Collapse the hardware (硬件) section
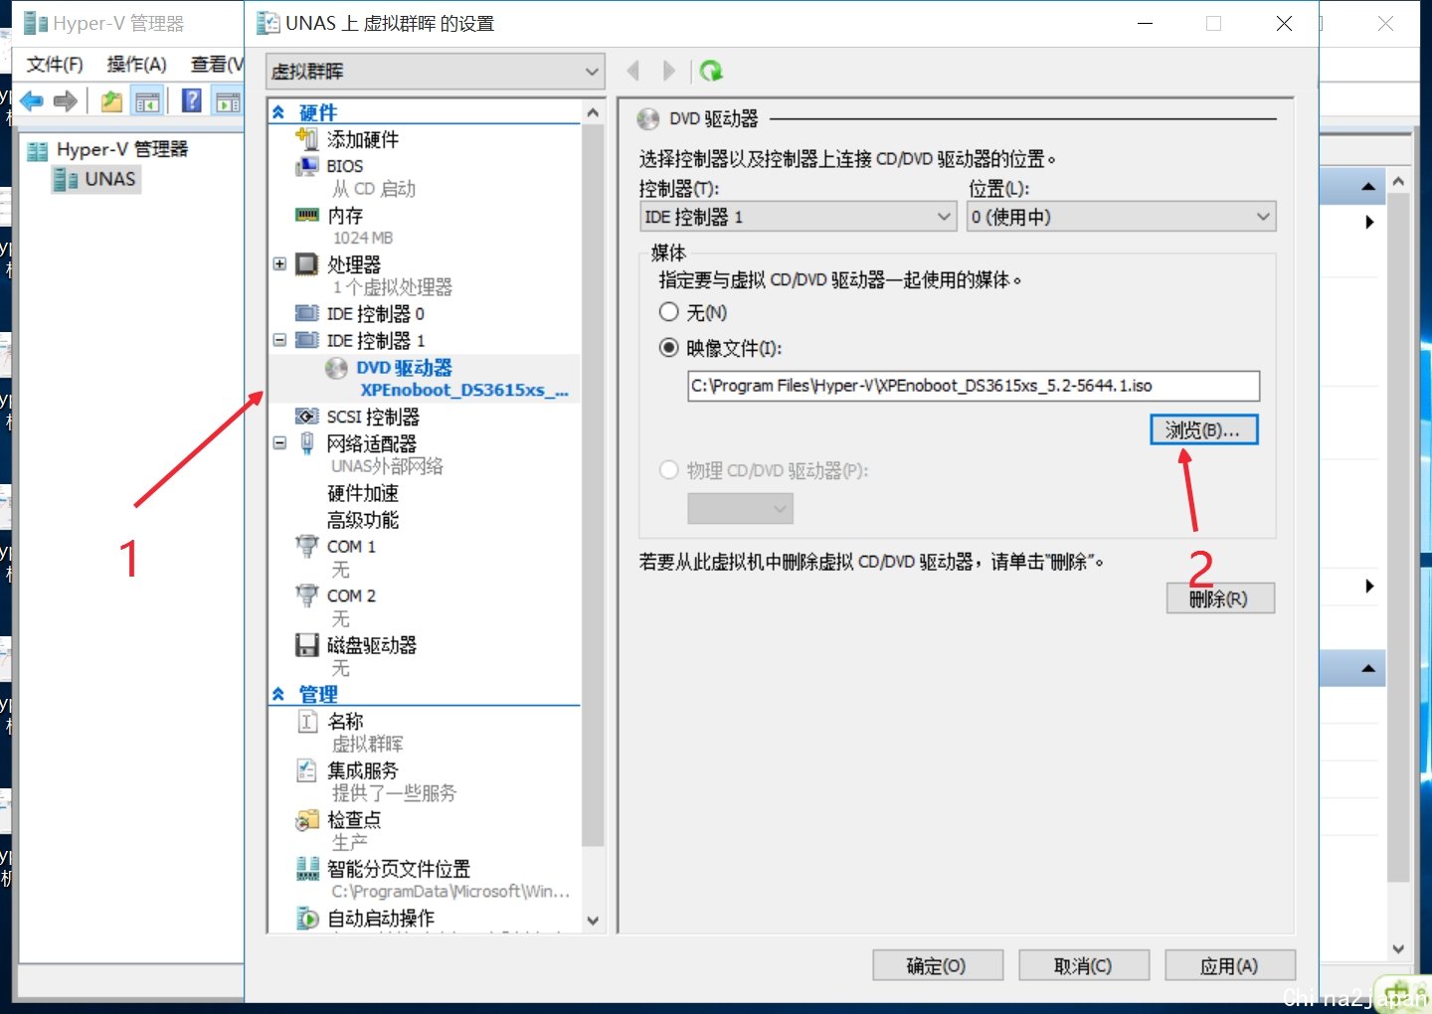The height and width of the screenshot is (1014, 1432). [278, 112]
